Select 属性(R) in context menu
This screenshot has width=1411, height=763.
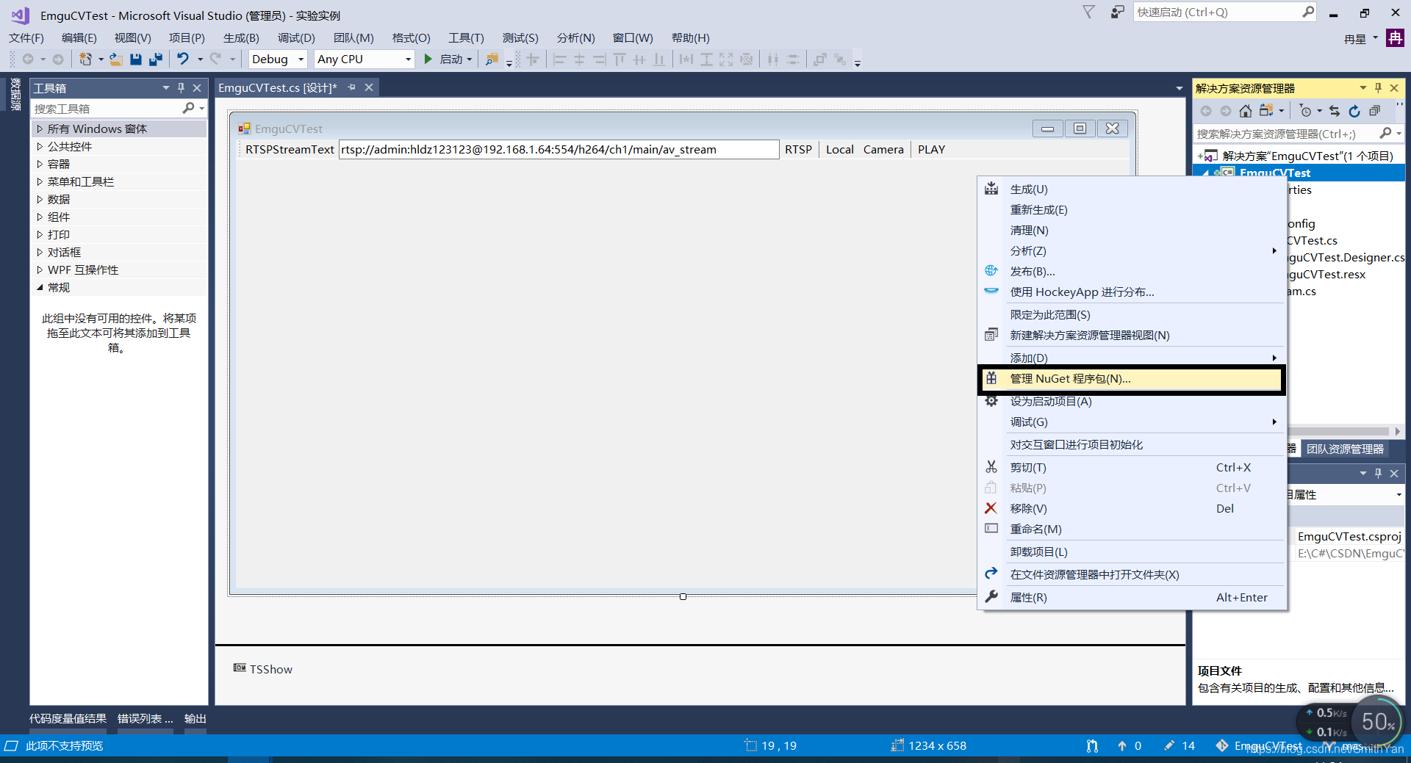(x=1132, y=597)
